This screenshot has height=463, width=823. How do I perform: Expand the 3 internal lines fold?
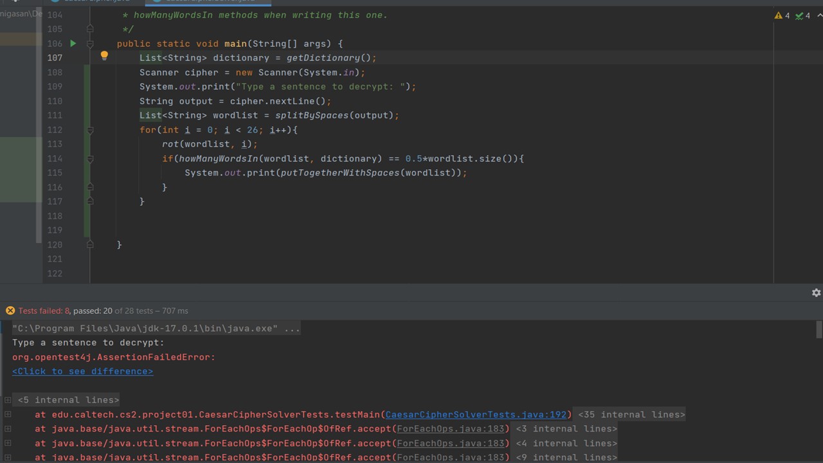pos(566,429)
